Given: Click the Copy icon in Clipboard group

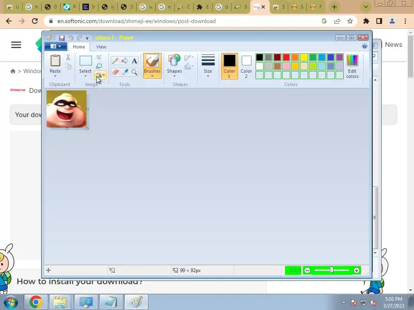Looking at the screenshot, I should click(x=68, y=66).
